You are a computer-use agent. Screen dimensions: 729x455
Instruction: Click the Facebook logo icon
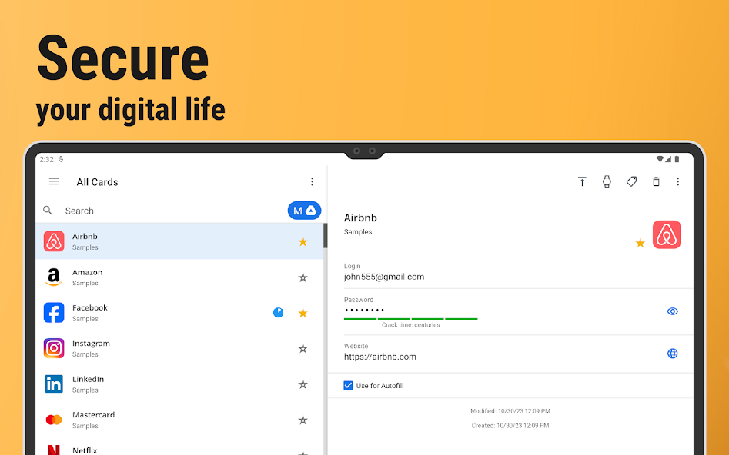(54, 313)
